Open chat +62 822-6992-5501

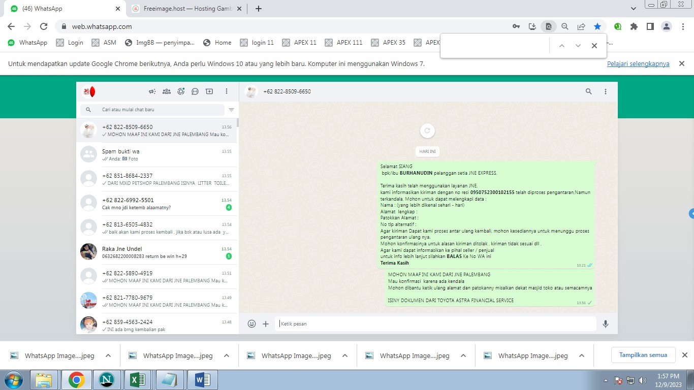click(x=156, y=204)
